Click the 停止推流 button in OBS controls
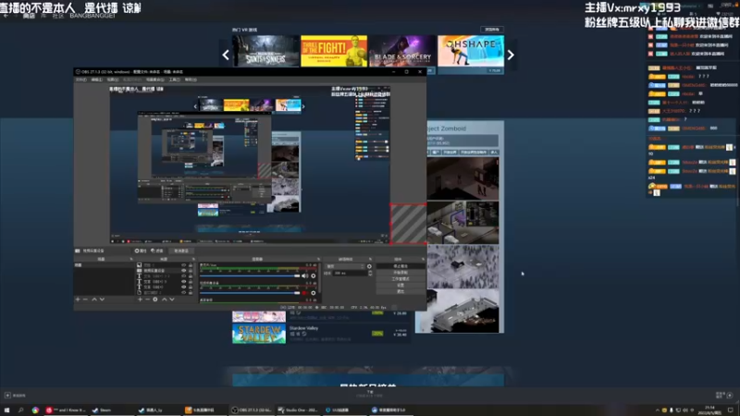The width and height of the screenshot is (740, 416). 401,266
